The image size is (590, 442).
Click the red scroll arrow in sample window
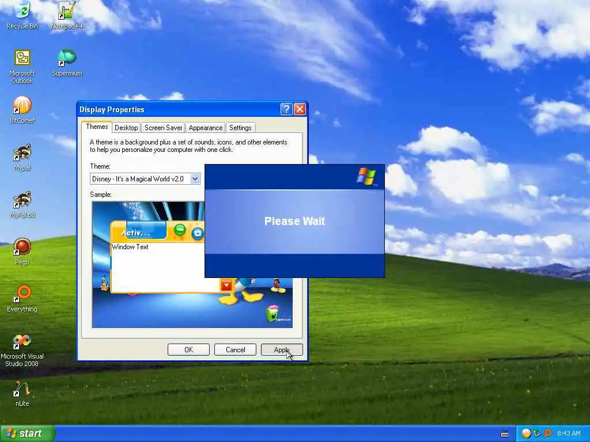226,286
